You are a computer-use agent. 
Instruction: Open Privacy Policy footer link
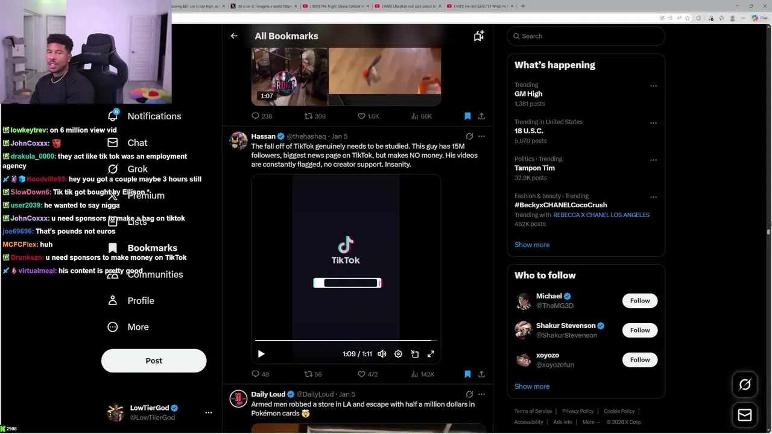click(578, 411)
